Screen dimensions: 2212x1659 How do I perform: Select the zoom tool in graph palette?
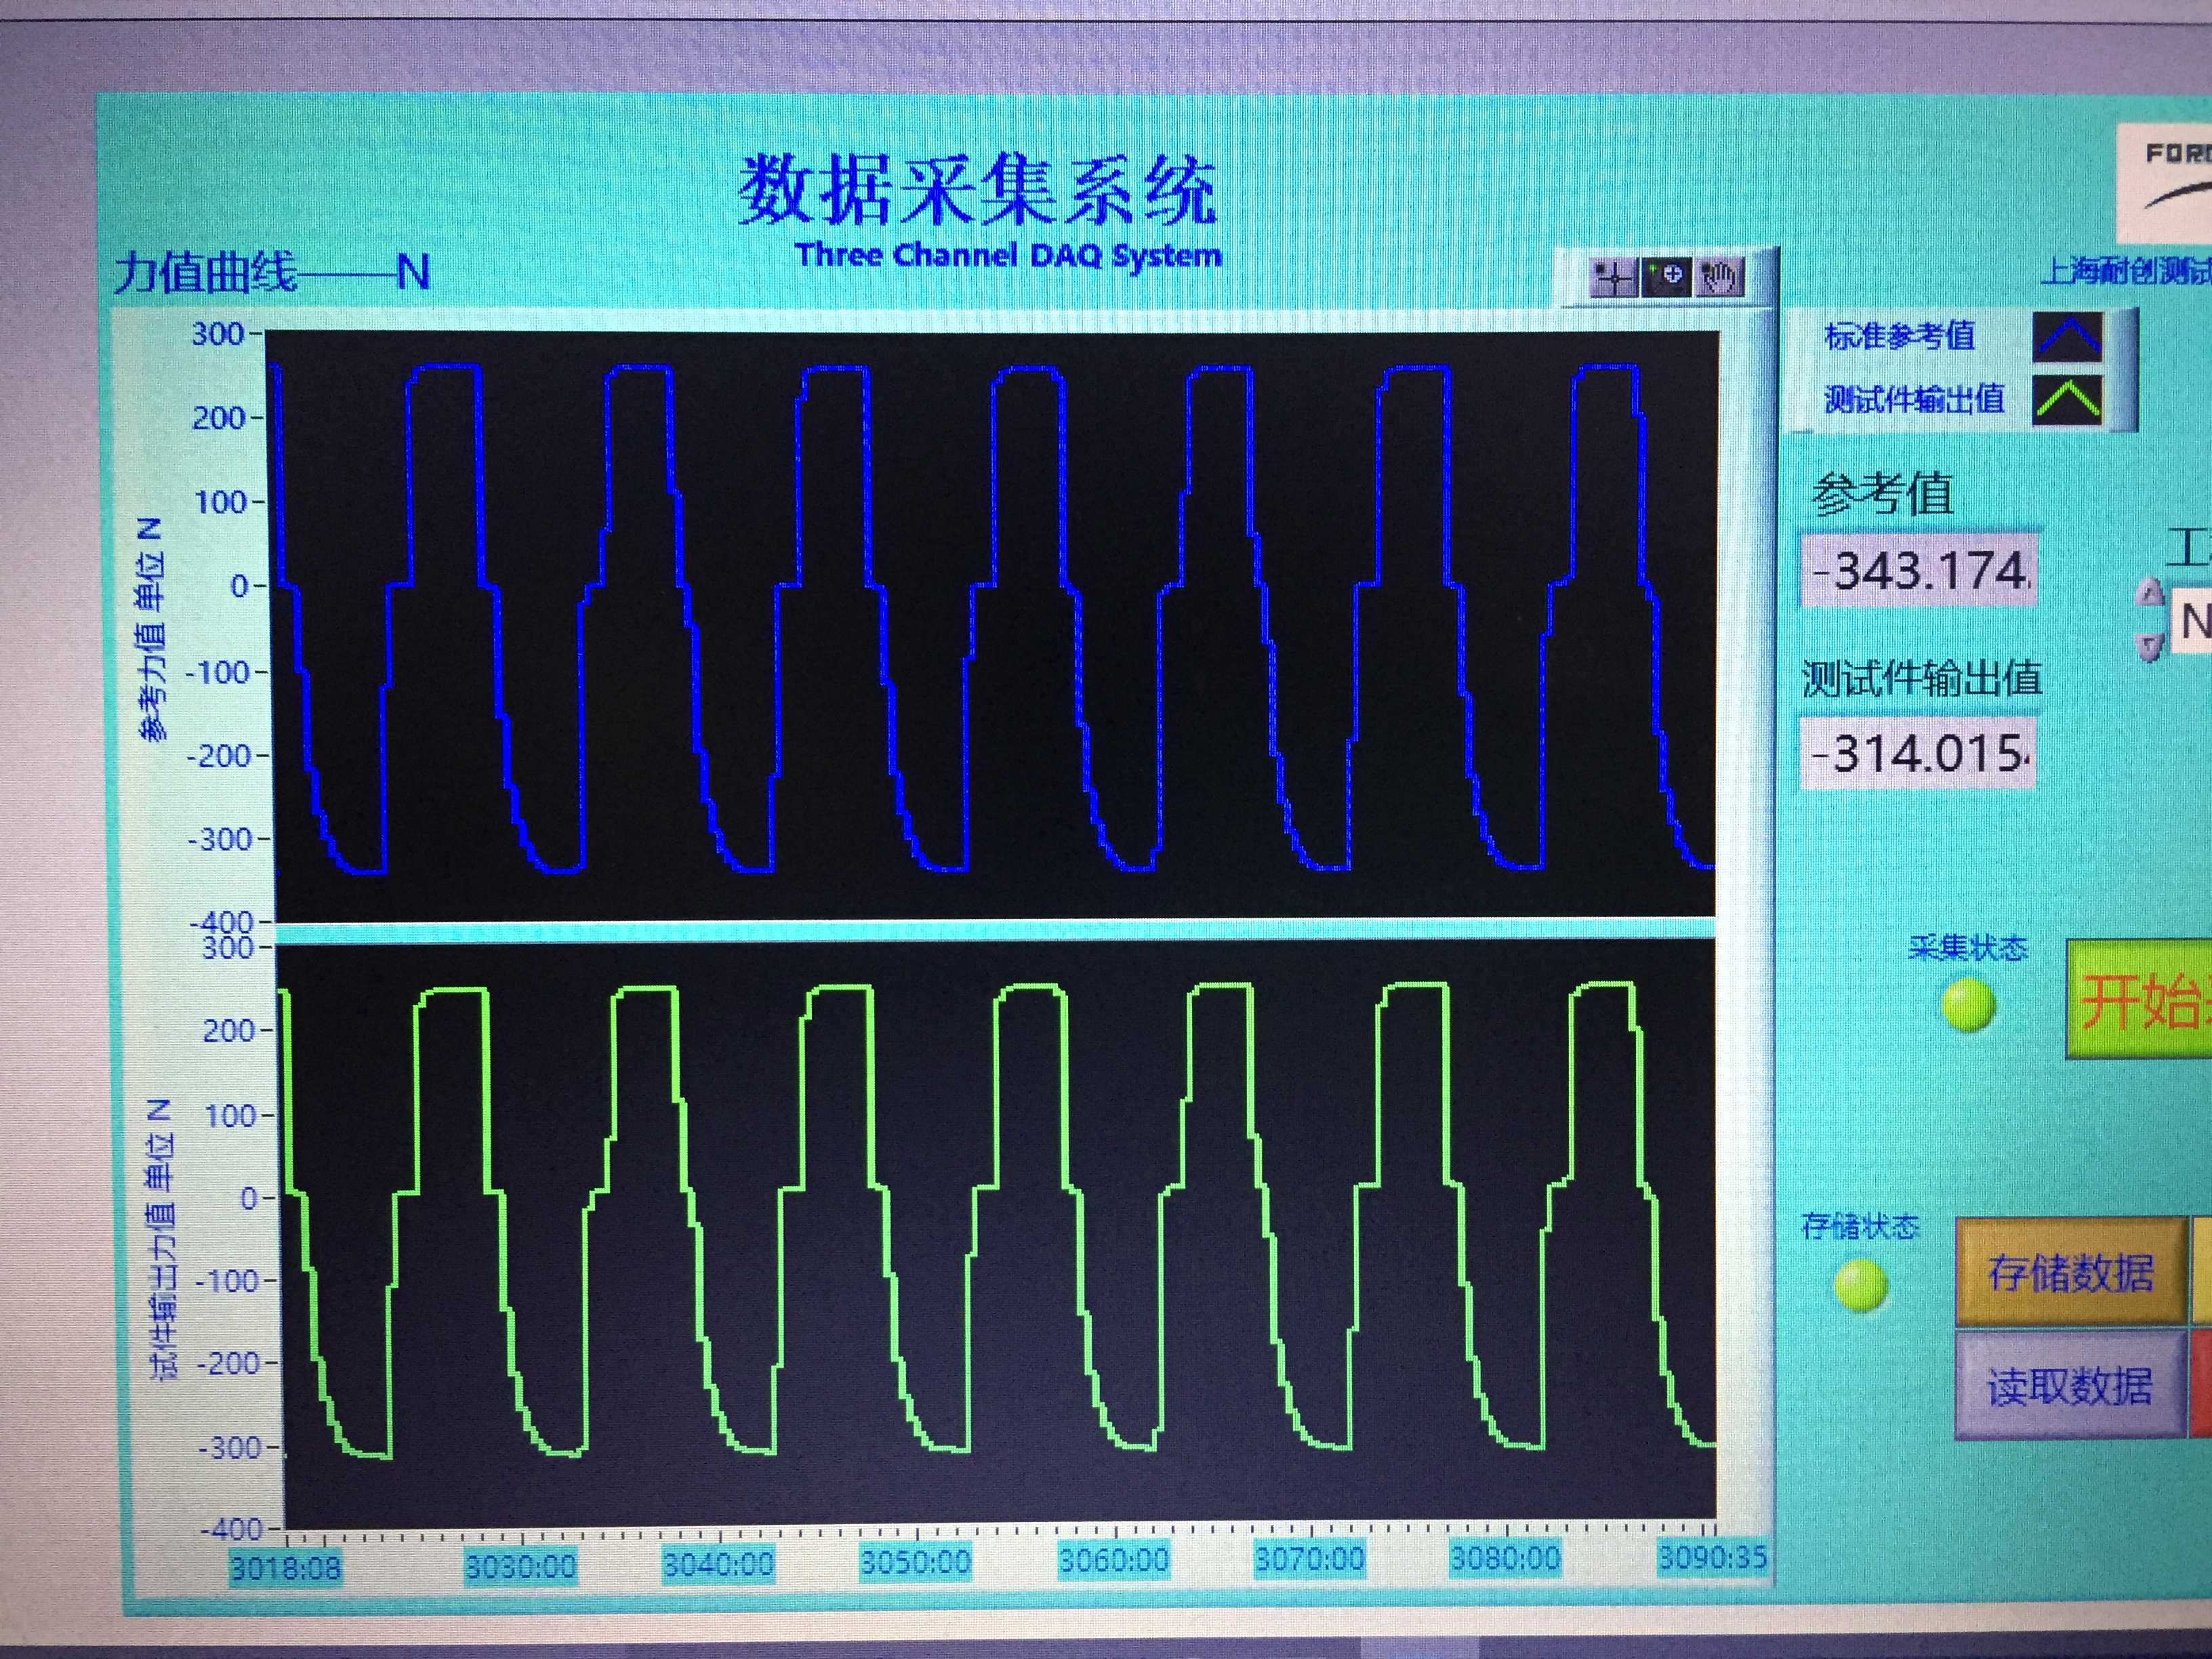pos(1666,277)
